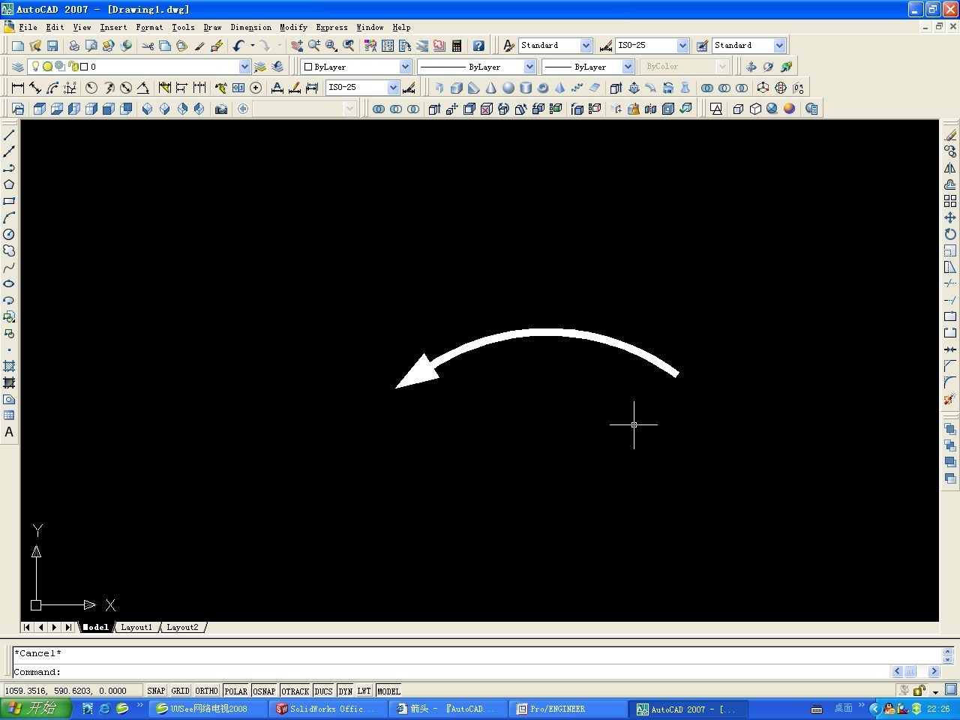Click the Cut scissors icon
Screen dimensions: 960x720
(148, 46)
